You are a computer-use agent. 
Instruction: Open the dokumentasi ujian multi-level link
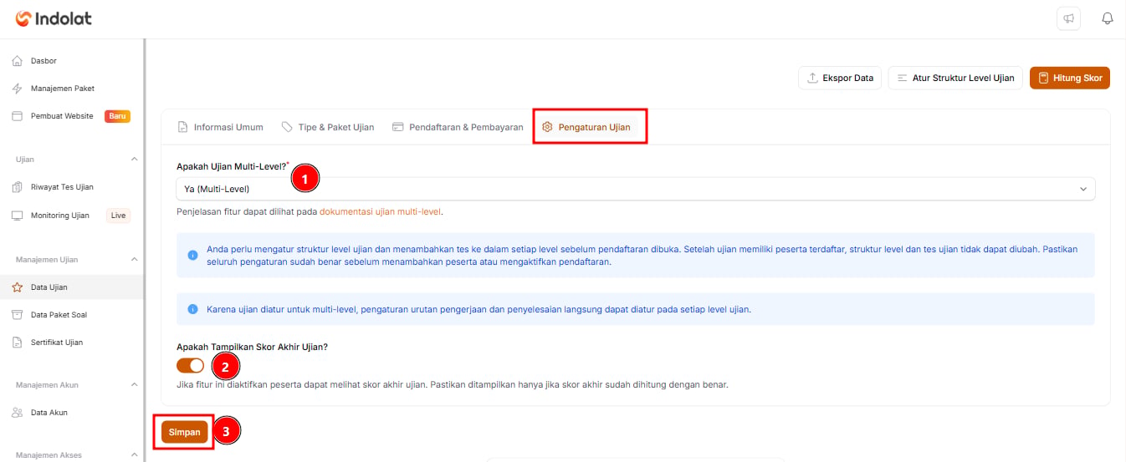point(380,211)
